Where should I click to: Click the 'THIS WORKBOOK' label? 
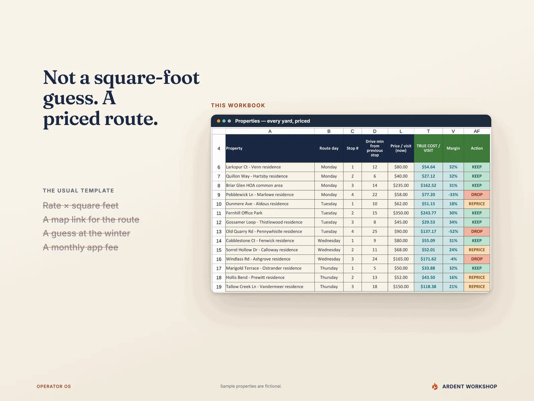pos(238,106)
